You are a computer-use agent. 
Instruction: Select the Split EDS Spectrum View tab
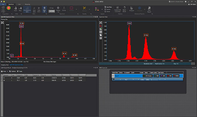pos(17,65)
